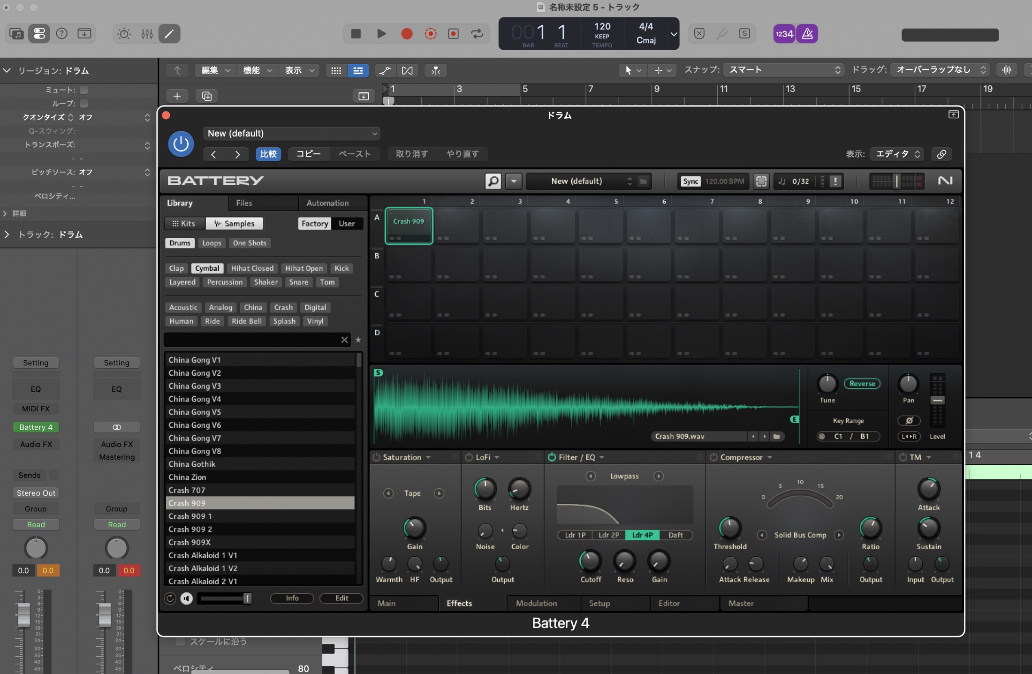Click the phase invert icon under Pan
The image size is (1032, 674).
click(909, 420)
